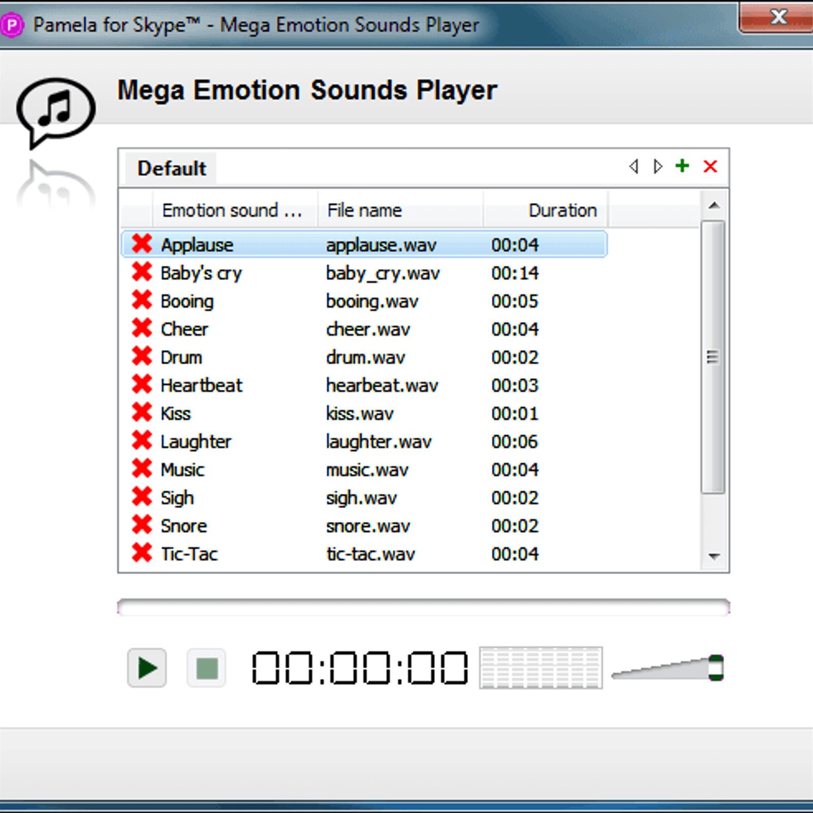Click the red X icon beside Sigh

142,496
